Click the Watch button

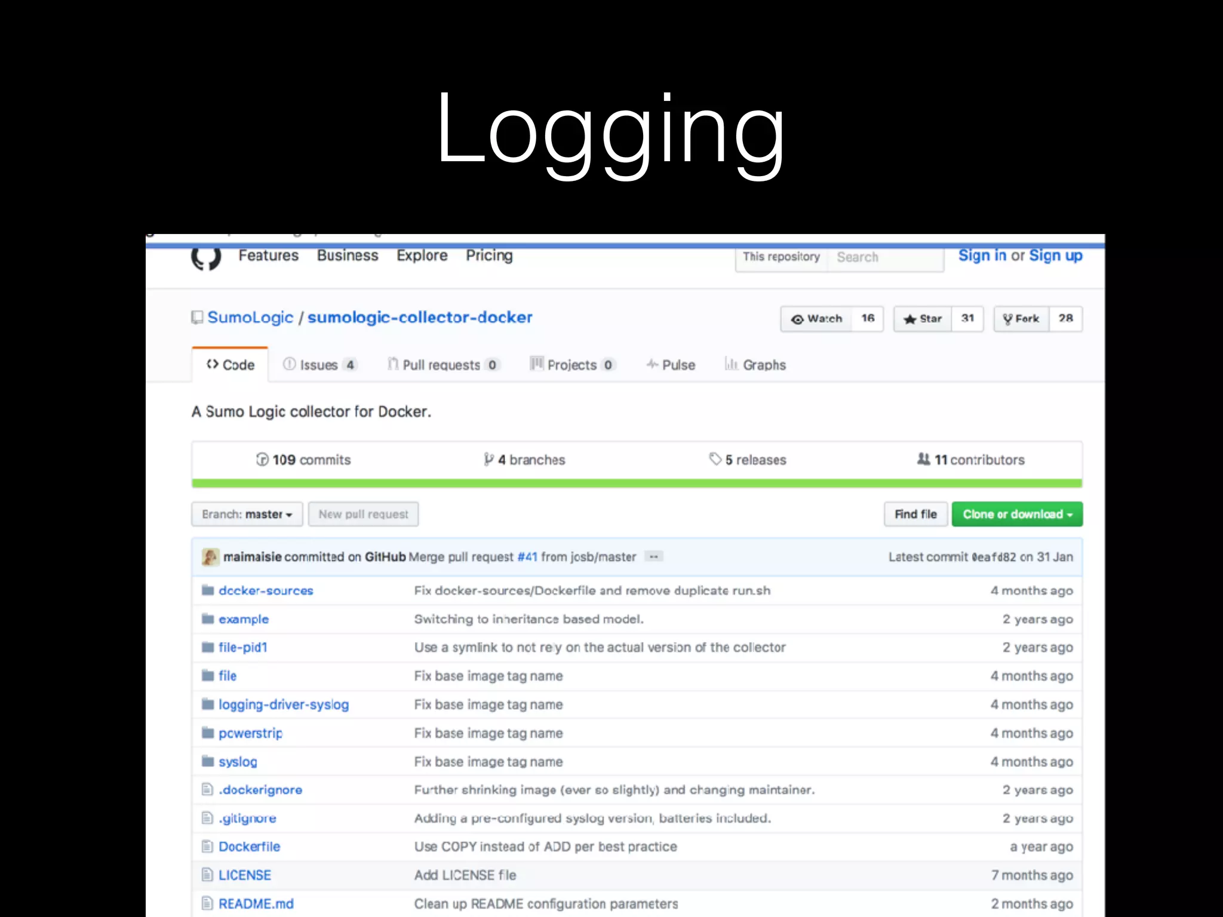pyautogui.click(x=816, y=319)
